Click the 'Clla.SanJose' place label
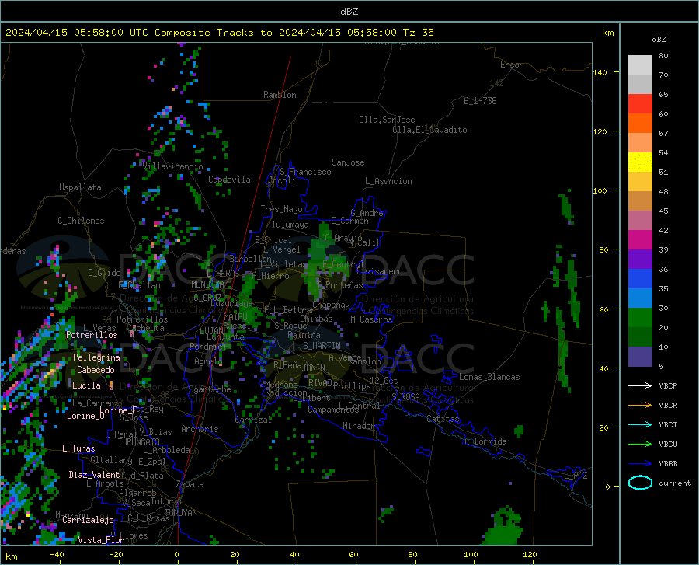 [x=387, y=120]
